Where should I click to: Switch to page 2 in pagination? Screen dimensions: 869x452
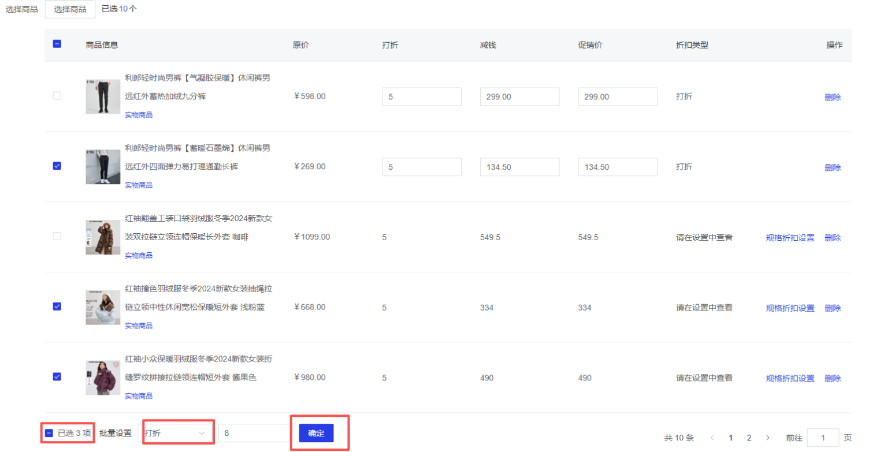(x=749, y=438)
